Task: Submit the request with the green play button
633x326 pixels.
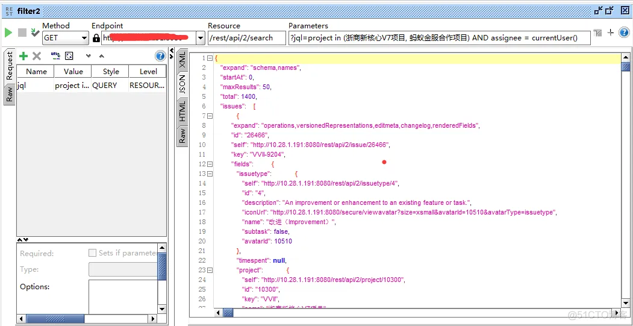Action: pos(8,33)
